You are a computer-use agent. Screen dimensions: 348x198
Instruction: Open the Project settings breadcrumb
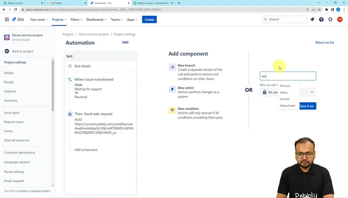124,34
